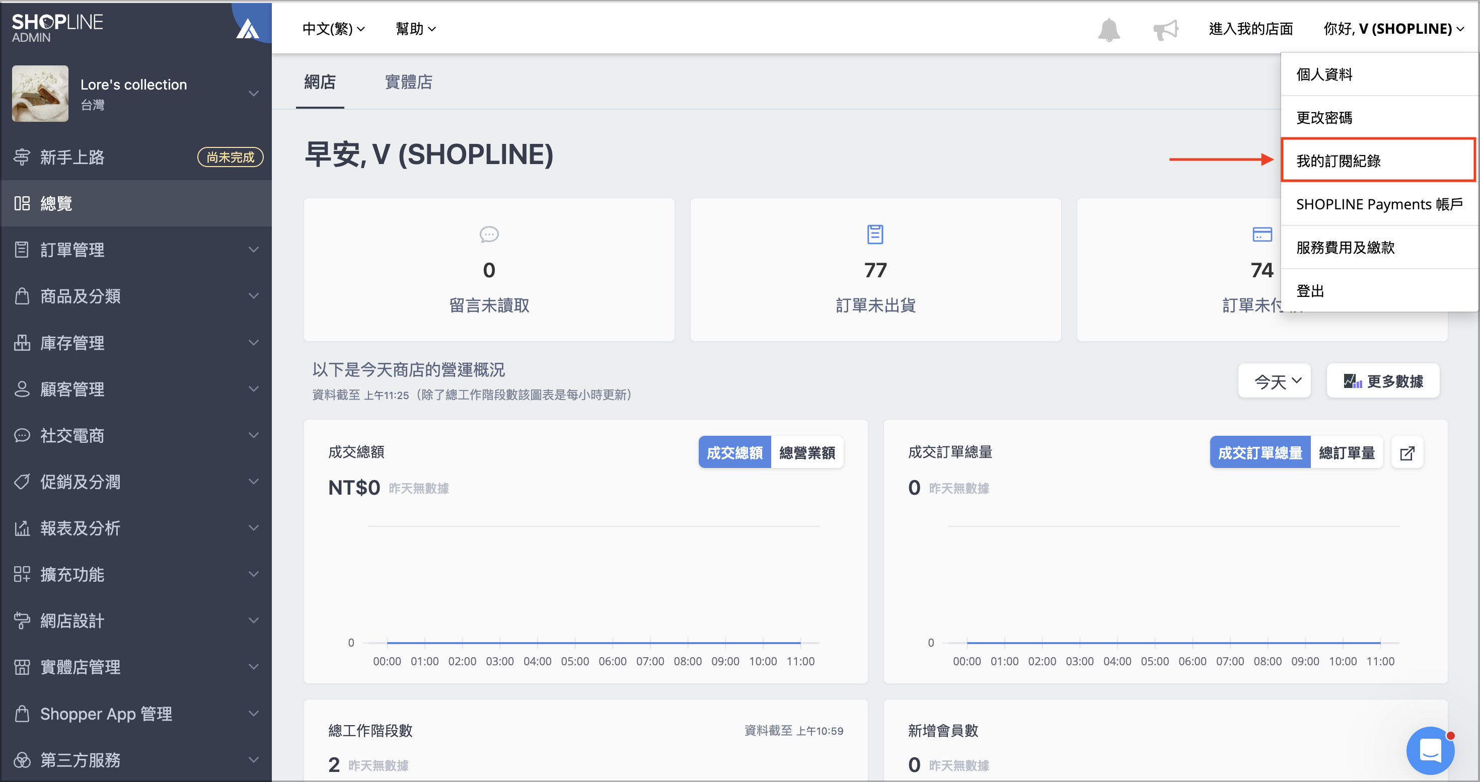
Task: Click the 更多數據 button
Action: click(x=1383, y=381)
